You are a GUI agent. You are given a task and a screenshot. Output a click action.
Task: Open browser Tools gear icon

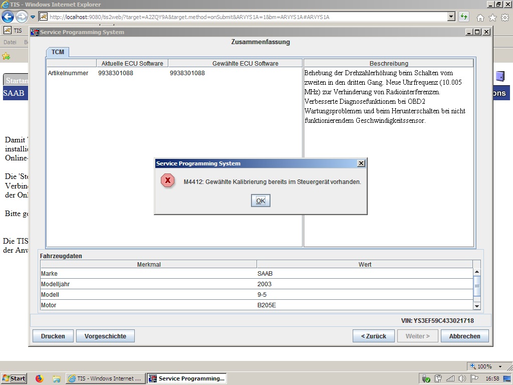505,18
